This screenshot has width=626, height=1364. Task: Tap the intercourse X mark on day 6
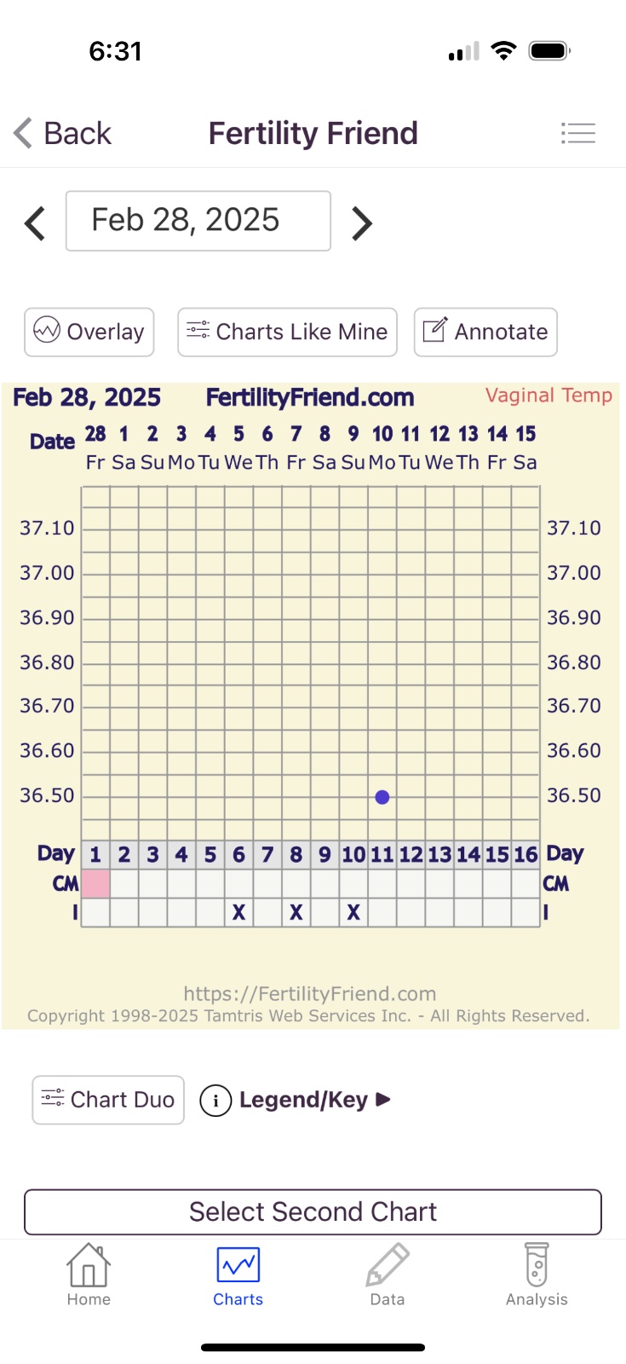point(238,912)
